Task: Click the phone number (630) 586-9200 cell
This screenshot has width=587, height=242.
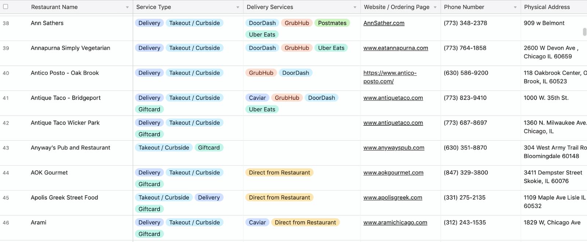Action: point(466,73)
